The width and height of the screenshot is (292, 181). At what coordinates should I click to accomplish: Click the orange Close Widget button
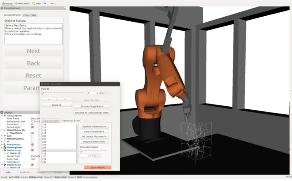pyautogui.click(x=98, y=167)
